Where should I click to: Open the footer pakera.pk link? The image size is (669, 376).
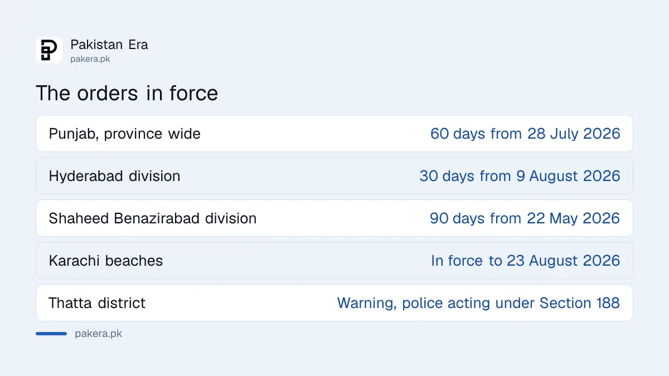(x=98, y=334)
